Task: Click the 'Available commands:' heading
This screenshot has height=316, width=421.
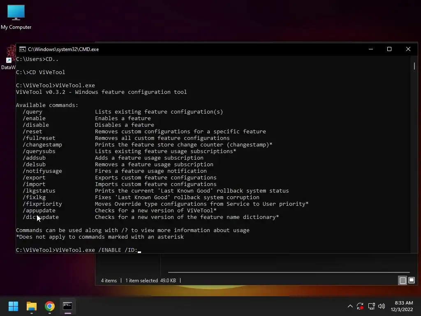Action: click(x=47, y=105)
